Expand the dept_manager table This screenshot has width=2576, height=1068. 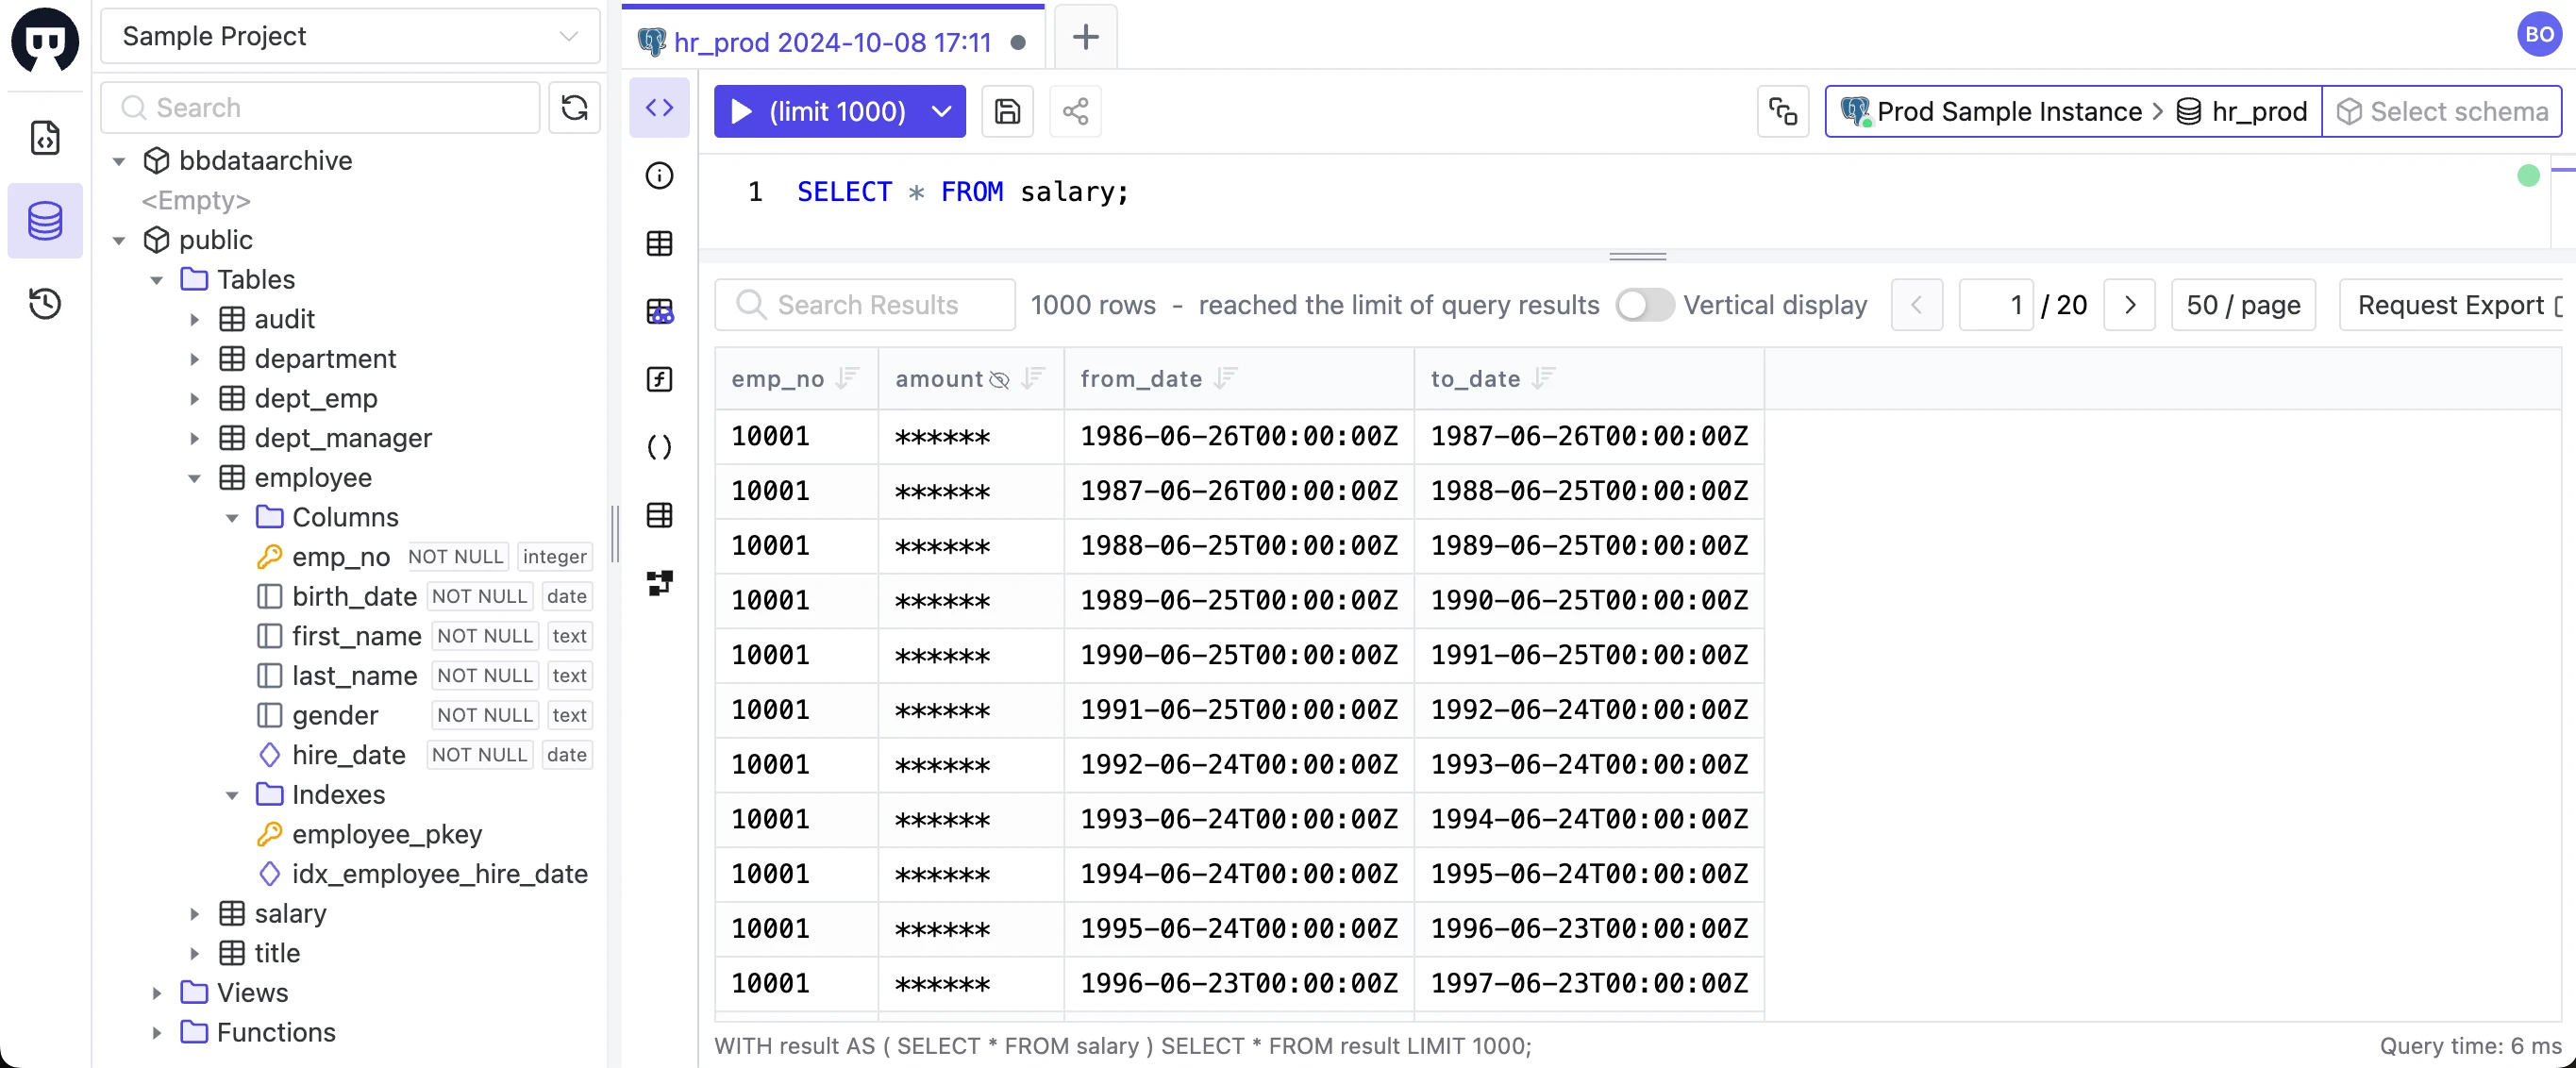[x=195, y=439]
